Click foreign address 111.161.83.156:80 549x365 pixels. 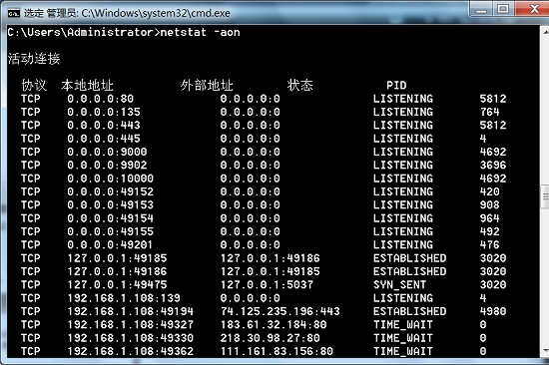click(276, 351)
